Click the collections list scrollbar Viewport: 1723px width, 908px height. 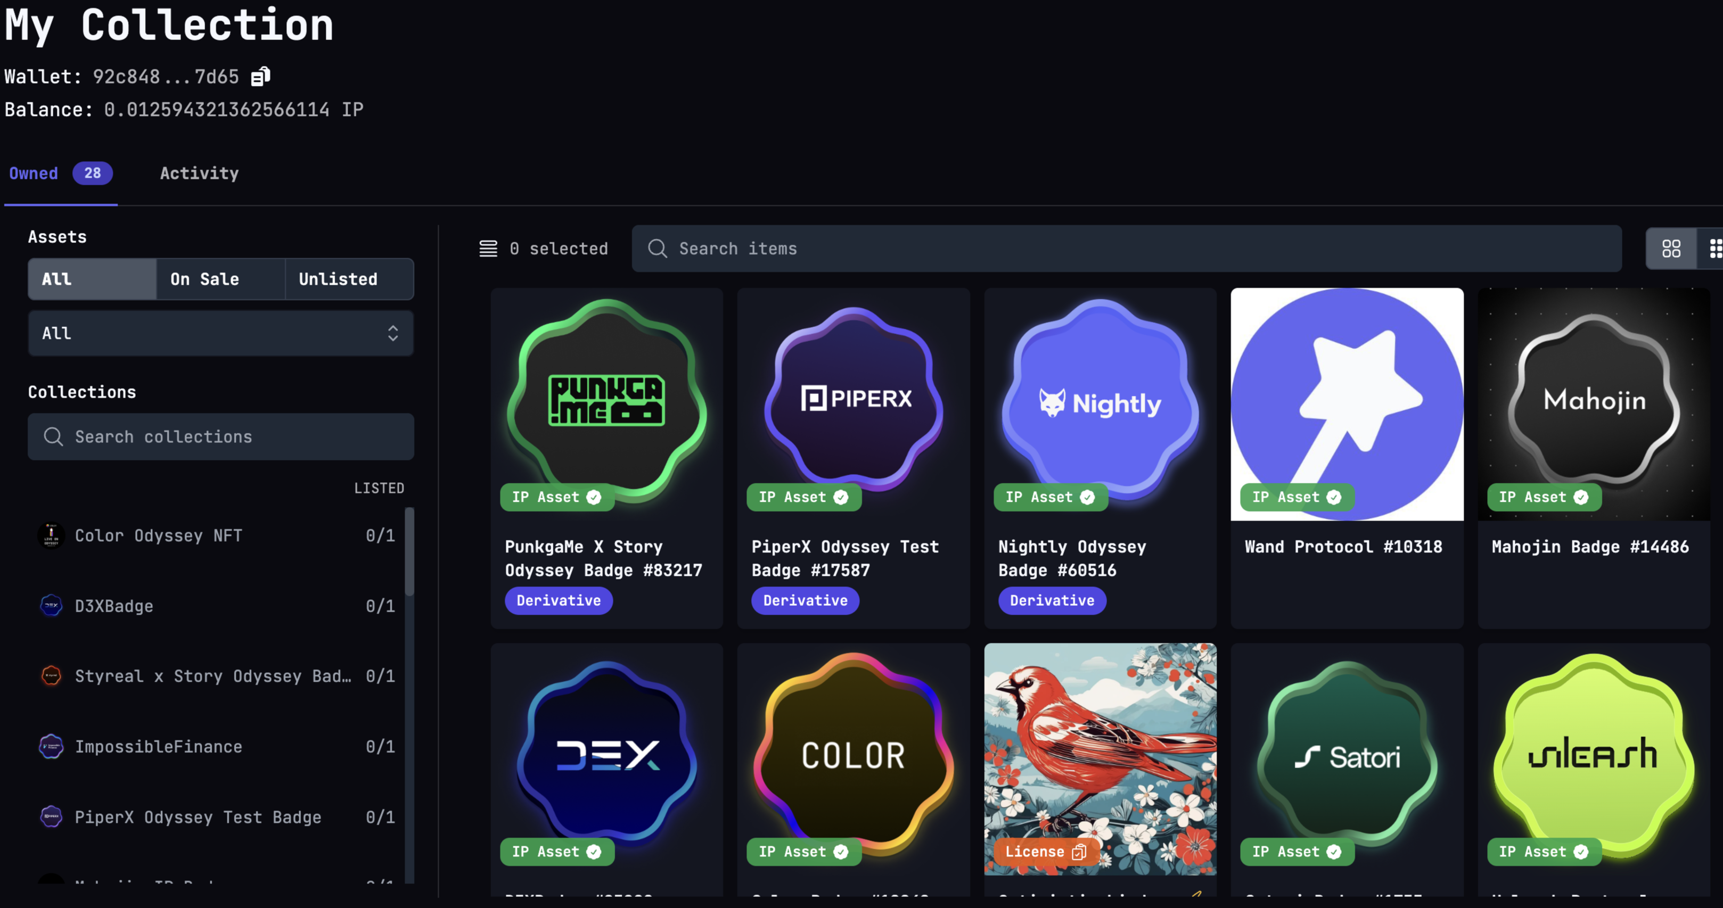(409, 551)
